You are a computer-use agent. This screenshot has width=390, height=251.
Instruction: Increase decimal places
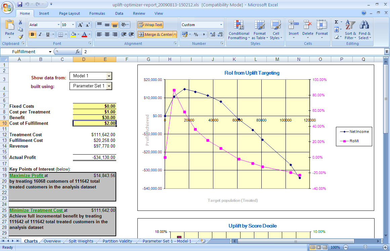tap(212, 34)
